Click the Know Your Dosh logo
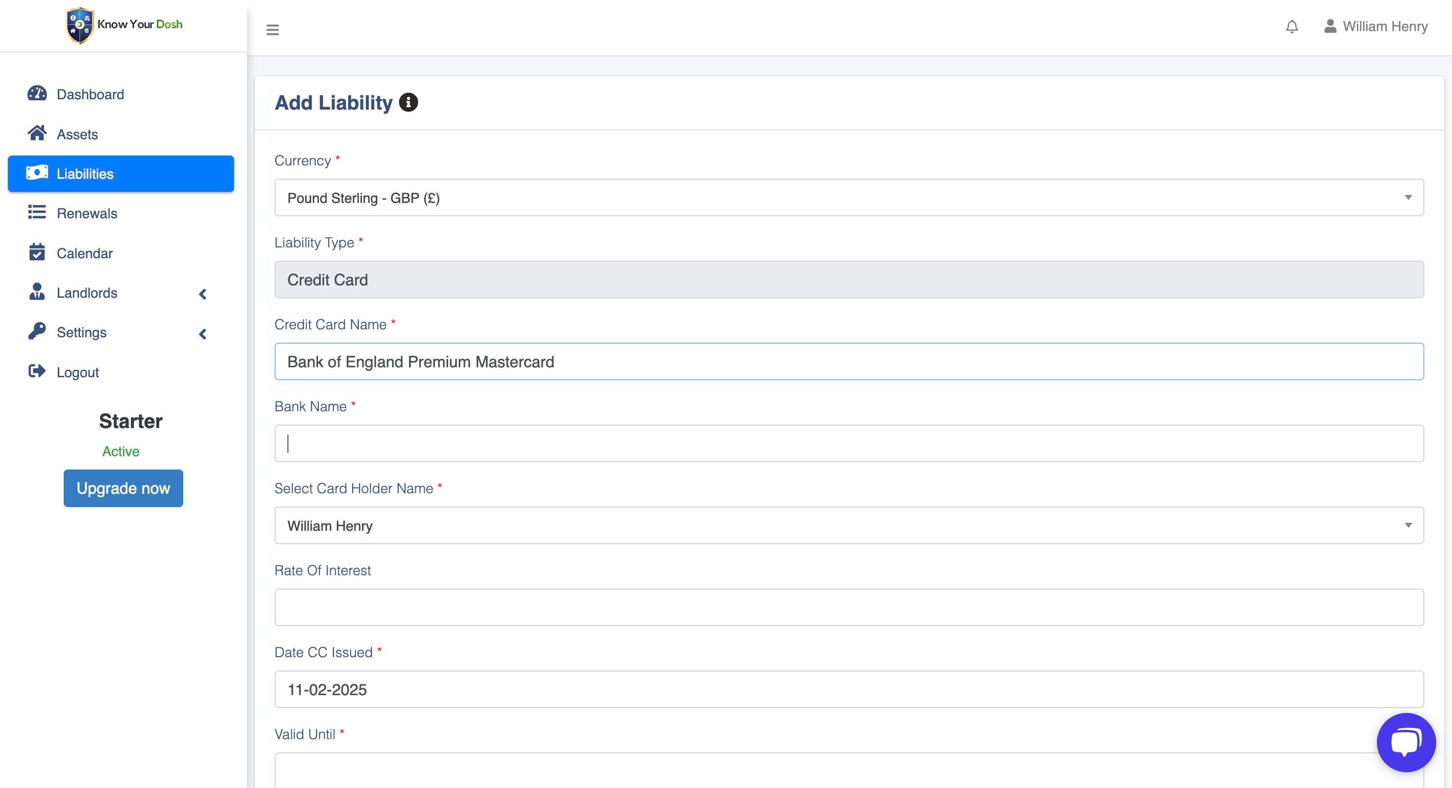Viewport: 1452px width, 788px height. pos(124,25)
